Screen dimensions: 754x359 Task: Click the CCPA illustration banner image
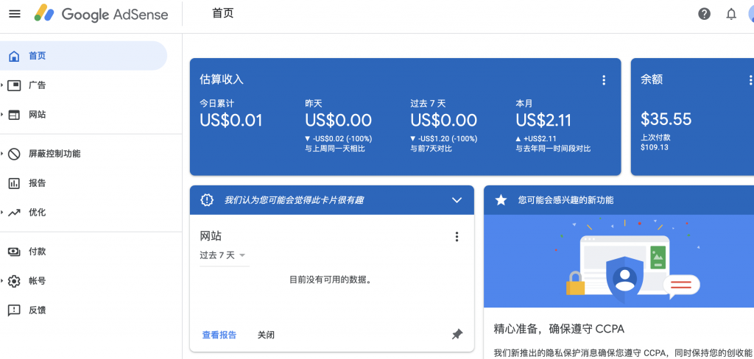click(626, 261)
